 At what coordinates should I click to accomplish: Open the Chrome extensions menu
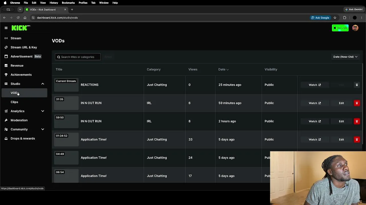pos(345,18)
